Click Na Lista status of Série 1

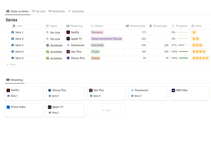coord(55,32)
